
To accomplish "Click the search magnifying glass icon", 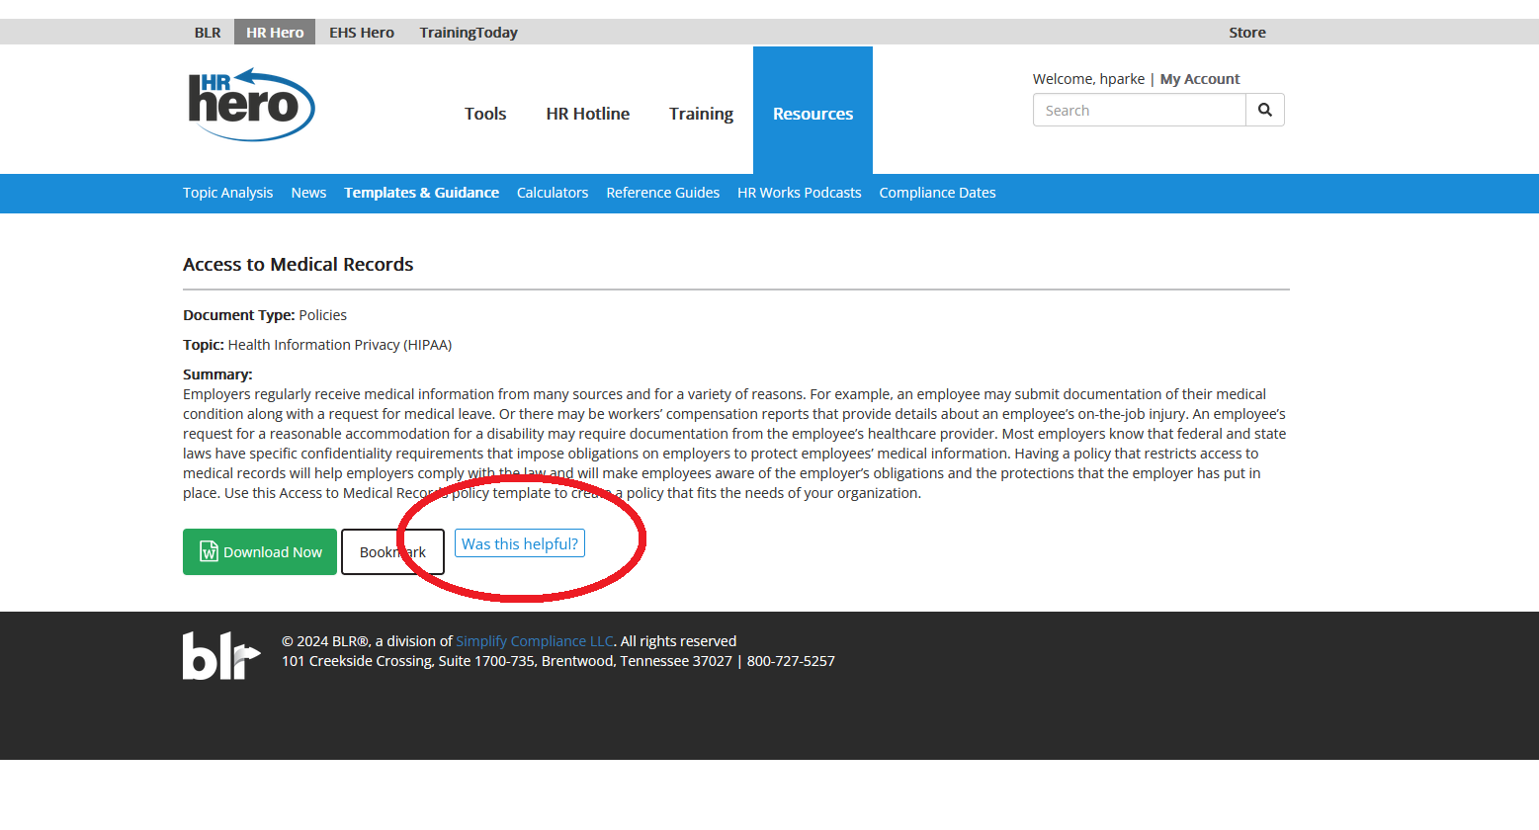I will [1264, 110].
